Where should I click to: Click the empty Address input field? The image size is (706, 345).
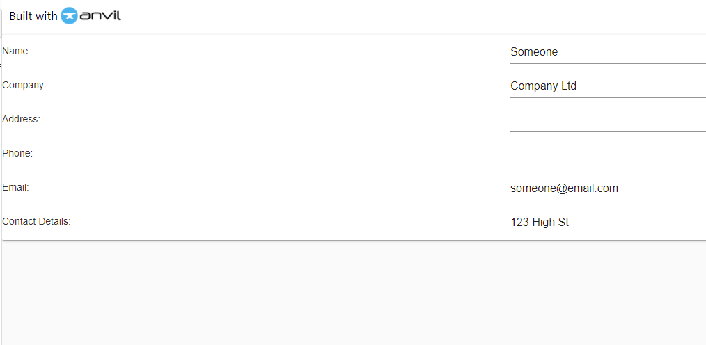[x=608, y=120]
